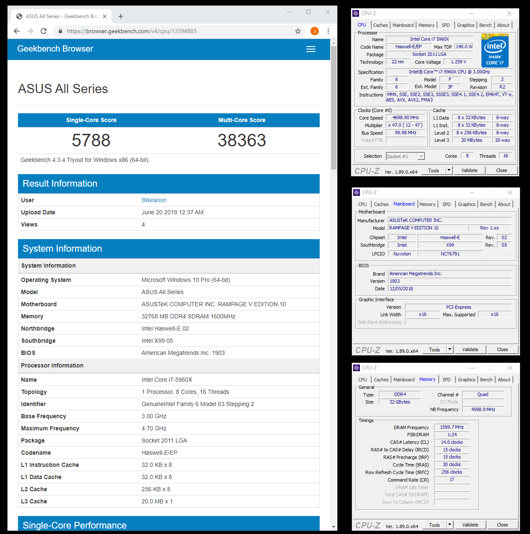Click Close button in the CPU window

pyautogui.click(x=502, y=170)
